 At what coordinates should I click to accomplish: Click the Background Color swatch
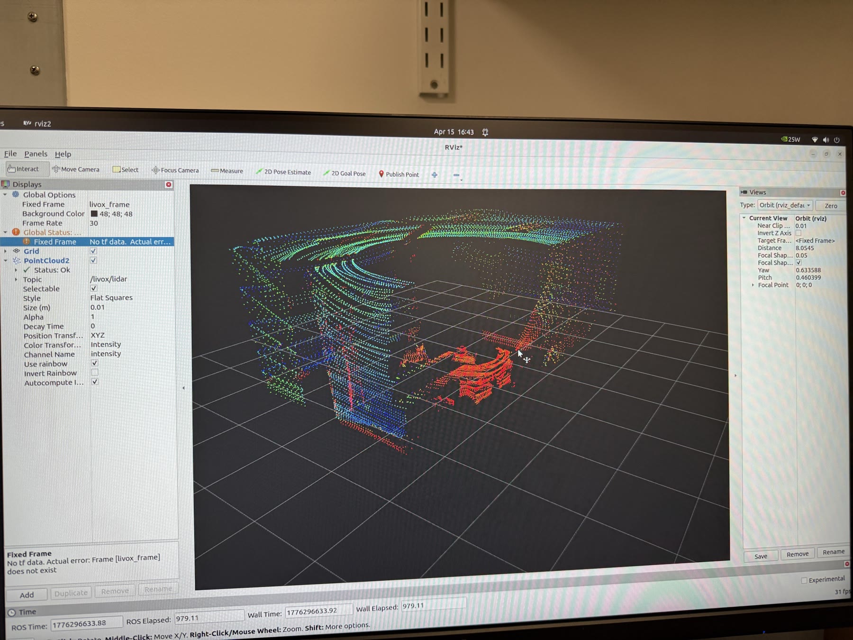pos(94,214)
